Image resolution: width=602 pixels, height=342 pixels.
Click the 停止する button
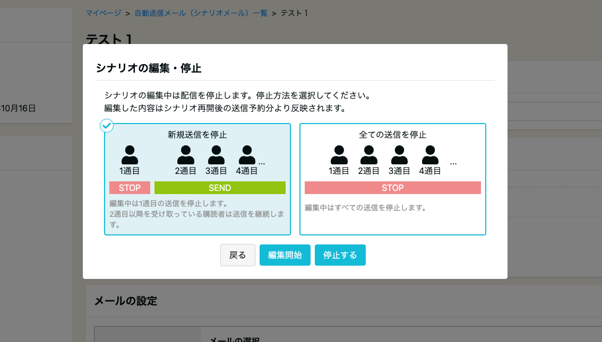point(340,255)
